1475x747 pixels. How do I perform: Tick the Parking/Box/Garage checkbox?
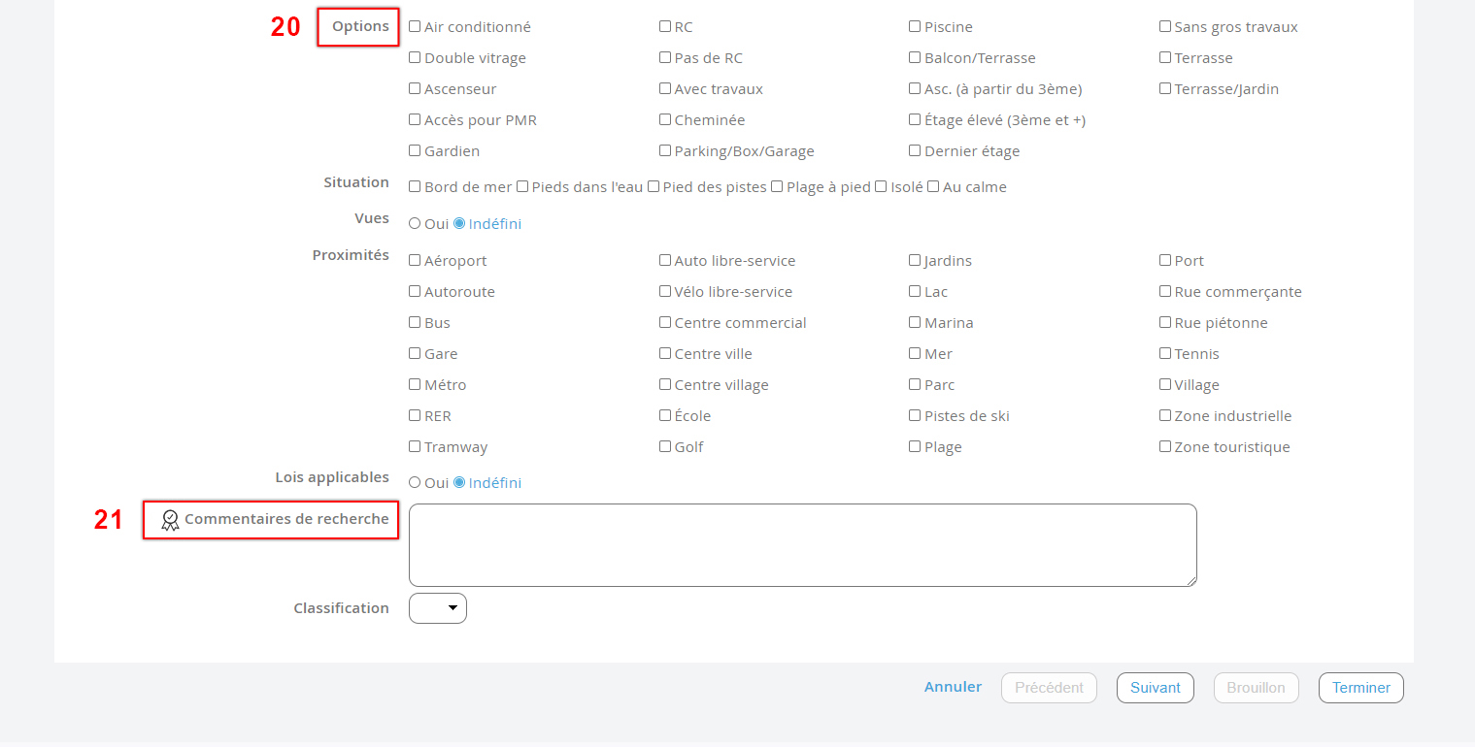point(665,151)
